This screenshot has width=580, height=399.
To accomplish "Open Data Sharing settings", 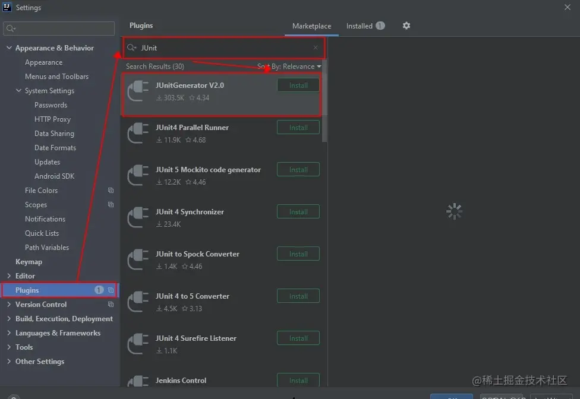I will tap(54, 134).
